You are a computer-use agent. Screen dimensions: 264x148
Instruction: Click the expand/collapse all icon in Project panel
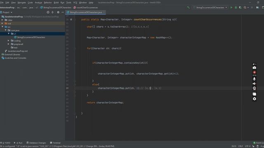coord(52,12)
